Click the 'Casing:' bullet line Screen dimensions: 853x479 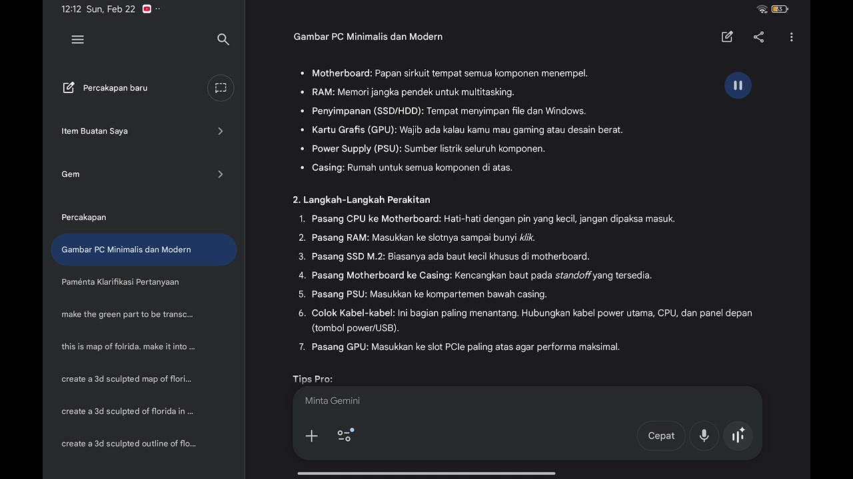coord(412,168)
